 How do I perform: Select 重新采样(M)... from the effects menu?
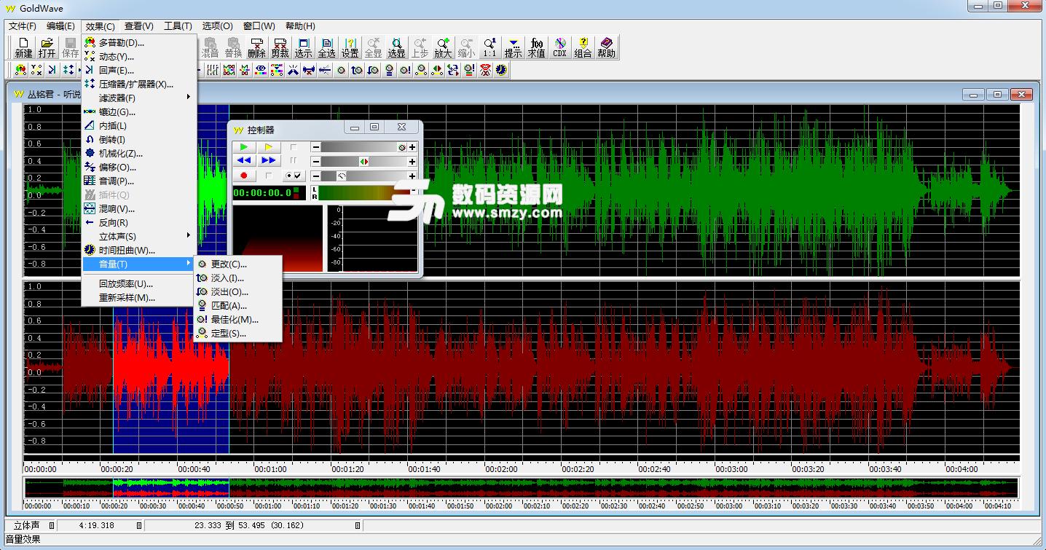tap(139, 297)
